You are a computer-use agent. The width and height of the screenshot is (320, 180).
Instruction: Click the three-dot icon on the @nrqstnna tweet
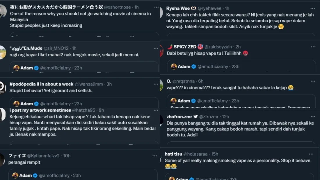313,81
